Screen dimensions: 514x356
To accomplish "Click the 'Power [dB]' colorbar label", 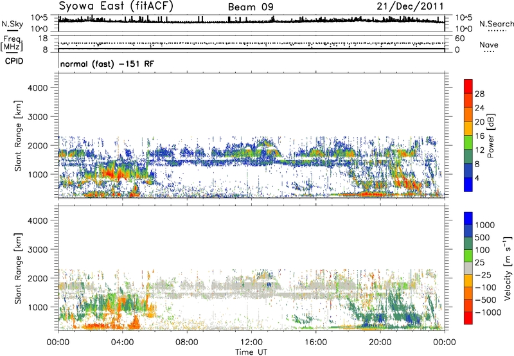I will coord(490,136).
